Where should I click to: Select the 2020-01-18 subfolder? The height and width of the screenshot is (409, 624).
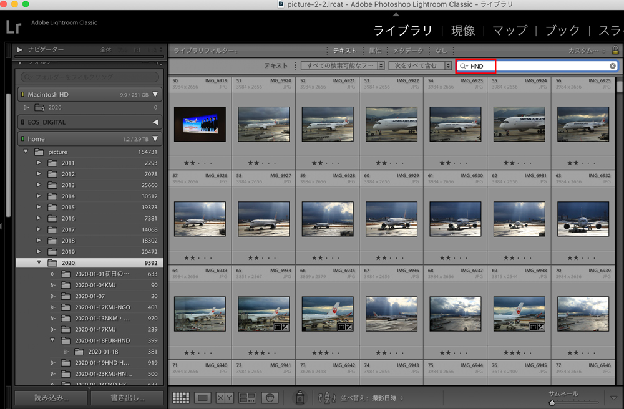pos(89,352)
